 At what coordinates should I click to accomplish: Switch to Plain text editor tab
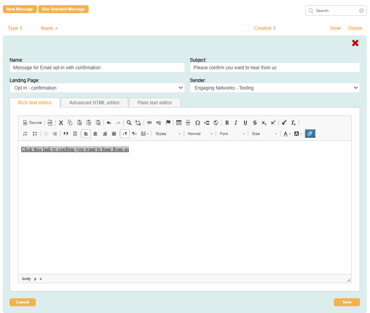tap(155, 103)
